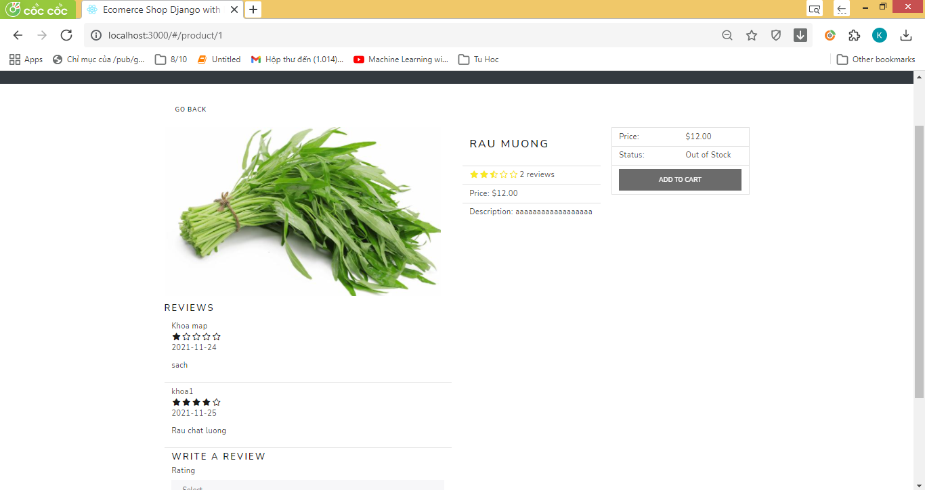The image size is (925, 490).
Task: Click the zoom-out magnifier icon in address bar
Action: 727,34
